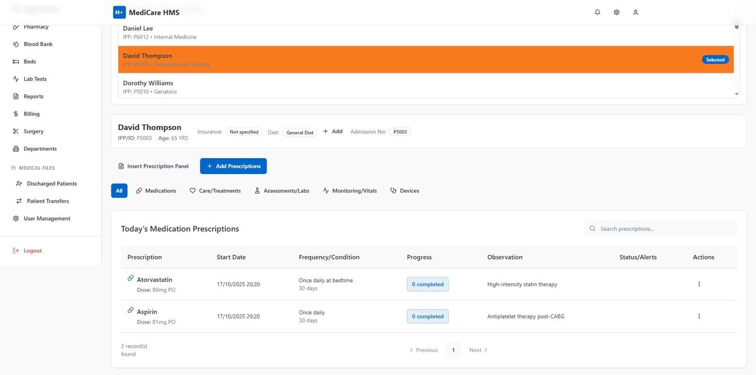Viewport: 756px width, 375px height.
Task: Click Atorvastatin's 0 completed progress badge
Action: [428, 284]
